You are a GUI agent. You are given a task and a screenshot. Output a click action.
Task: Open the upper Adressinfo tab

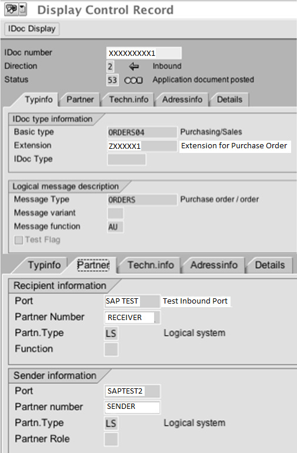point(182,99)
